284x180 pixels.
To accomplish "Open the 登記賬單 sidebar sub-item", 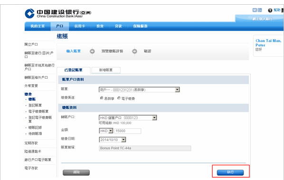I will pyautogui.click(x=35, y=105).
